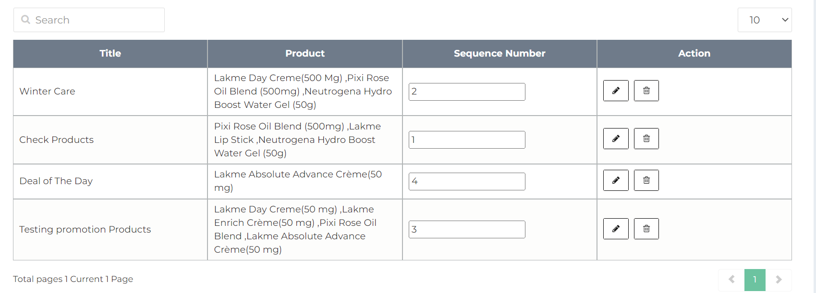Edit the Winter Care promotion
Screen dimensions: 816x293
(616, 91)
